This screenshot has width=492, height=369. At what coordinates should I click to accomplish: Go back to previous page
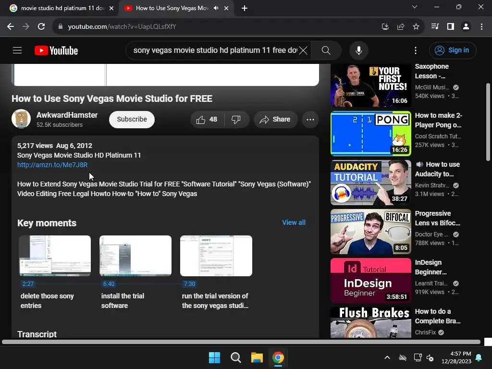click(11, 27)
